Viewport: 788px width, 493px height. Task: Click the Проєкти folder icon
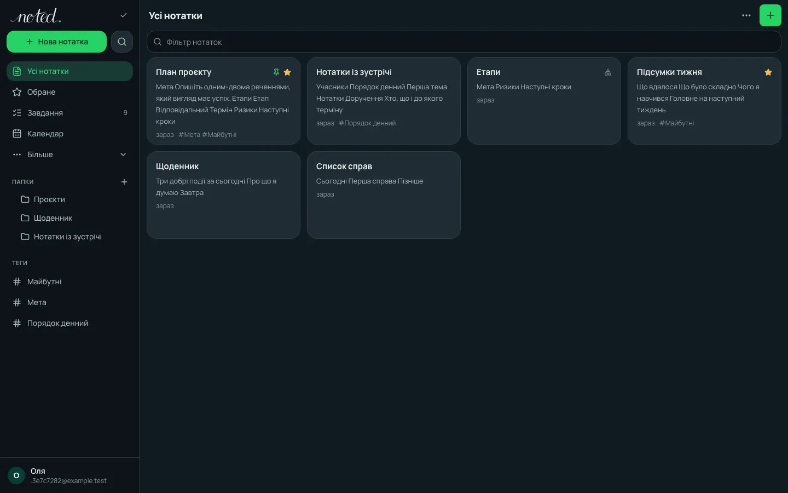pyautogui.click(x=25, y=199)
